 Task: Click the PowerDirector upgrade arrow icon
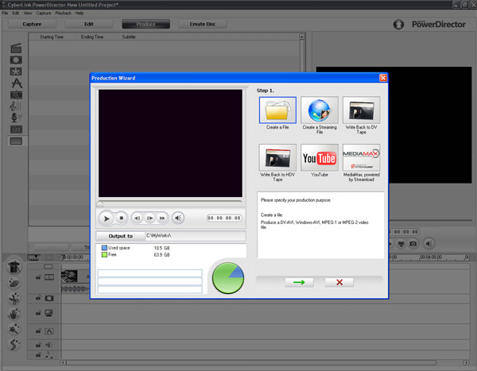pyautogui.click(x=398, y=25)
